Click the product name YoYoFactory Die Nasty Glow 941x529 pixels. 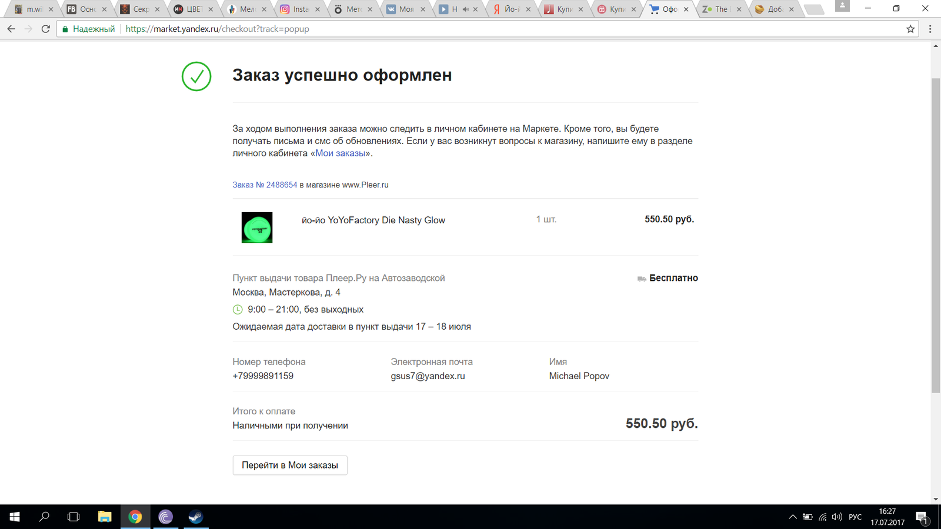click(373, 220)
